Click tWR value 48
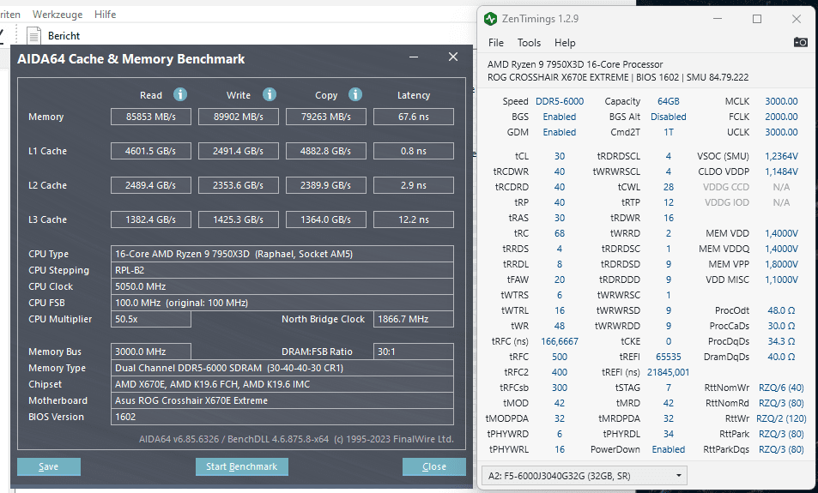 coord(560,326)
